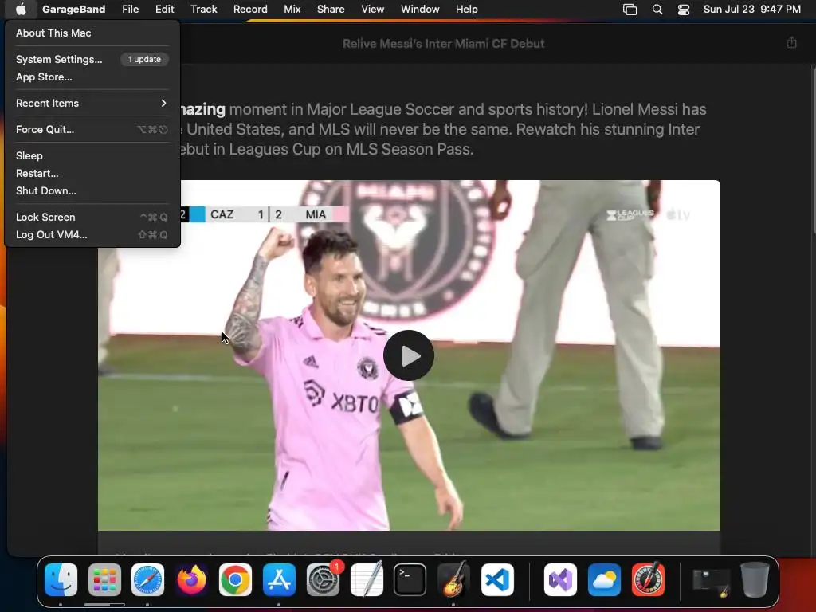Screen dimensions: 816x612
Task: Launch Safari from the dock
Action: pos(147,579)
